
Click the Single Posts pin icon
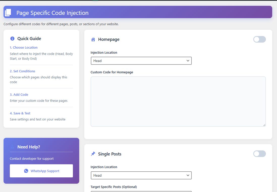pyautogui.click(x=93, y=154)
